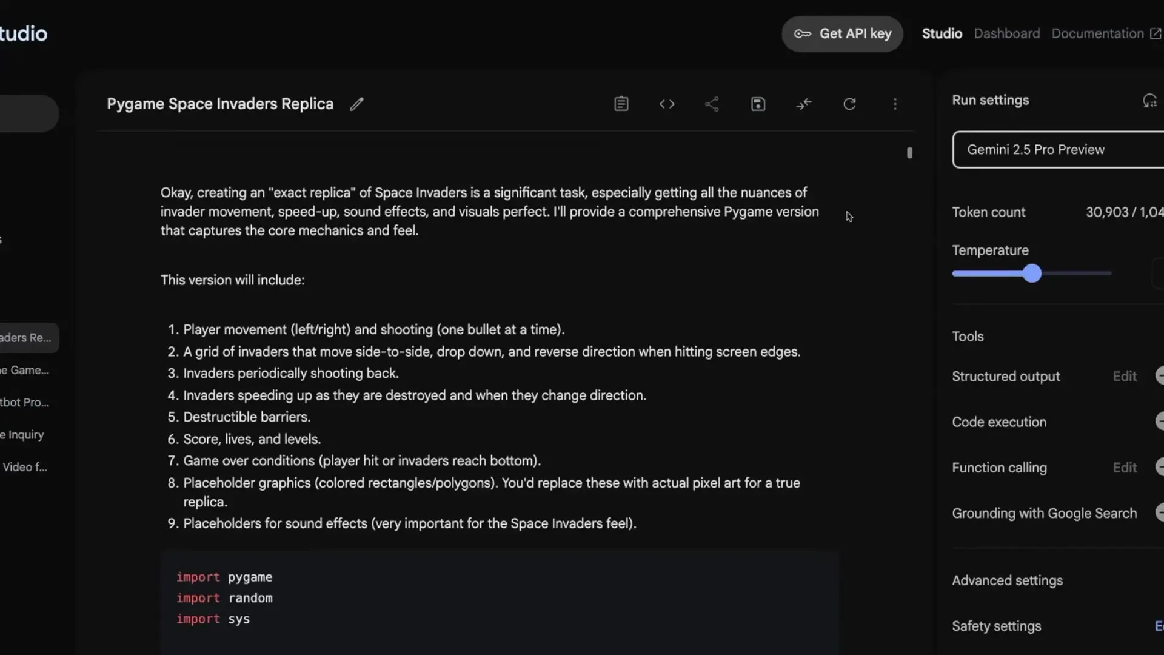The height and width of the screenshot is (655, 1164).
Task: Save the prompt with floppy icon
Action: (x=758, y=104)
